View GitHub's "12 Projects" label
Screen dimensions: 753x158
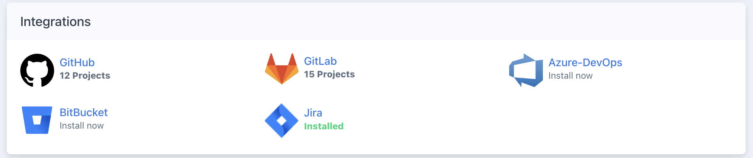[85, 76]
